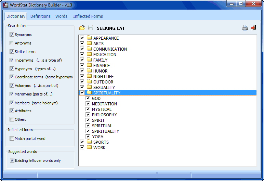This screenshot has height=181, width=264.
Task: Open the Inflected Forms tab
Action: (x=88, y=16)
